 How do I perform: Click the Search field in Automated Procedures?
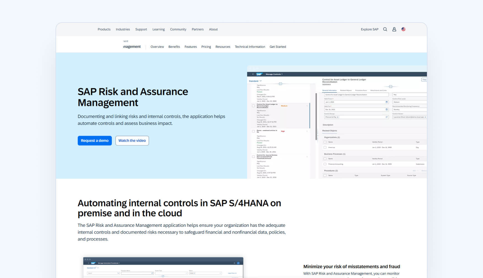(x=103, y=273)
